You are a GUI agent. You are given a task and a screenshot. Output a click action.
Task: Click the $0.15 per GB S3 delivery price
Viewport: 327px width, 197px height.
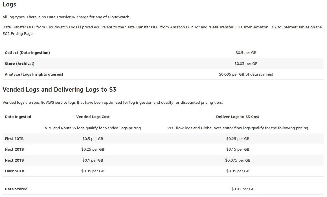point(238,149)
